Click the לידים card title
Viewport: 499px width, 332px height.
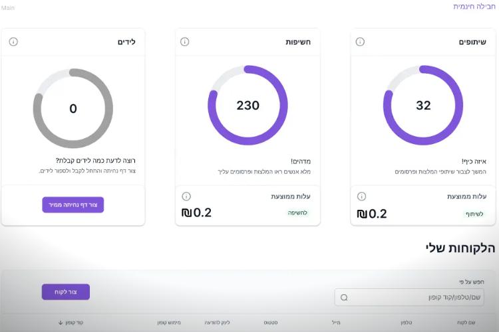point(126,42)
